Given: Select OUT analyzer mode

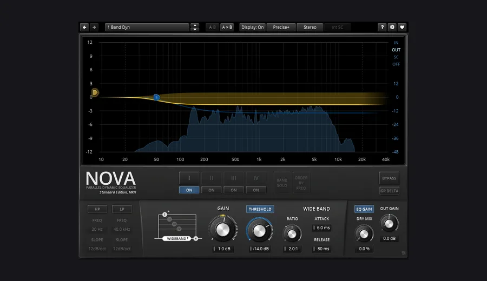Looking at the screenshot, I should (x=396, y=50).
